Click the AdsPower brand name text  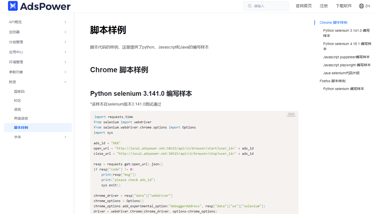[45, 6]
